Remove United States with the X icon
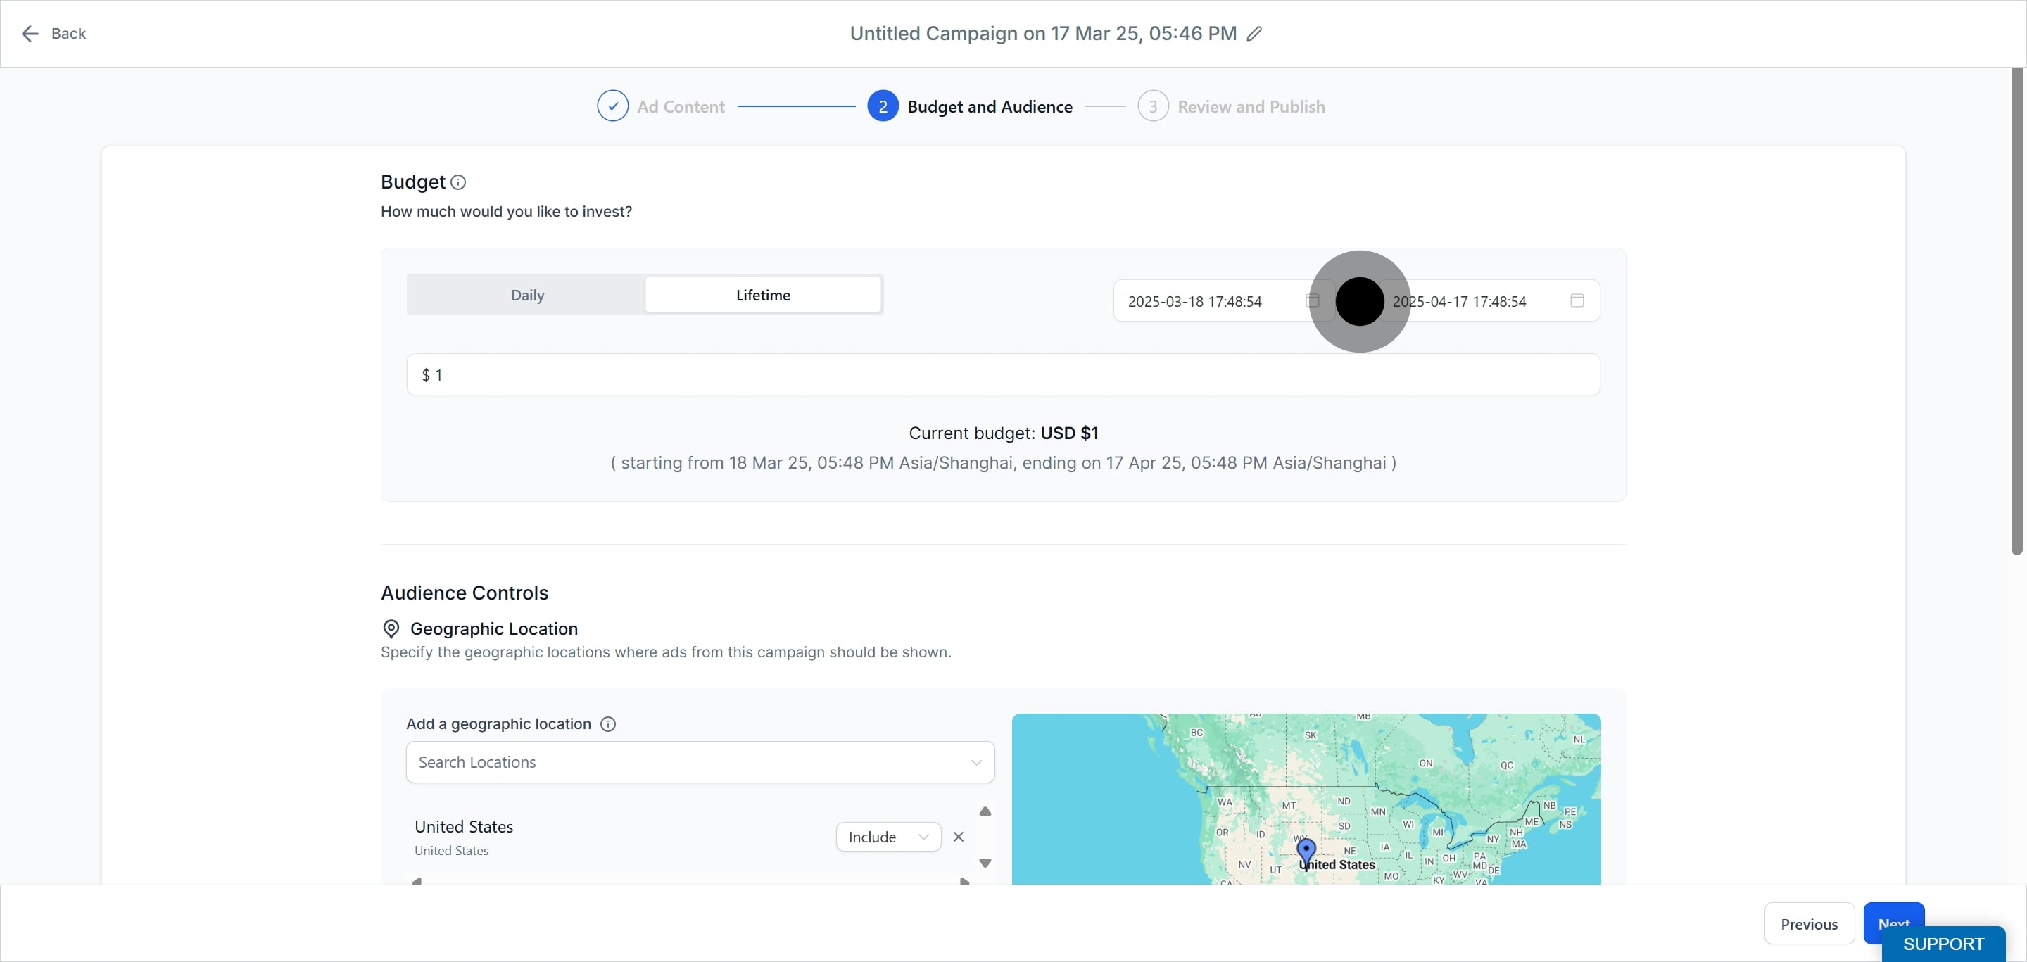 click(958, 837)
